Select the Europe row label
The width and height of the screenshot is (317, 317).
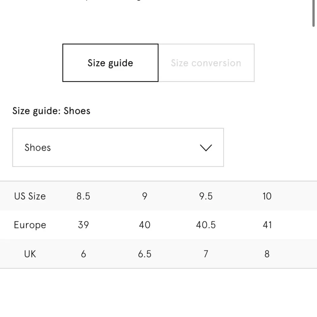pos(30,225)
